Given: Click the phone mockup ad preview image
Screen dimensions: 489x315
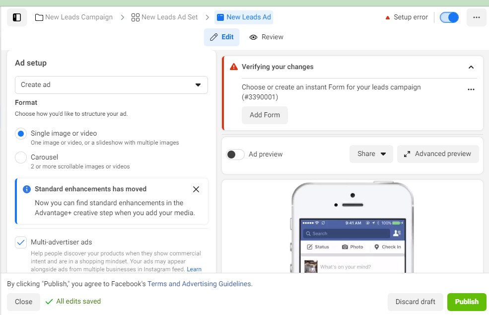Looking at the screenshot, I should tap(352, 227).
